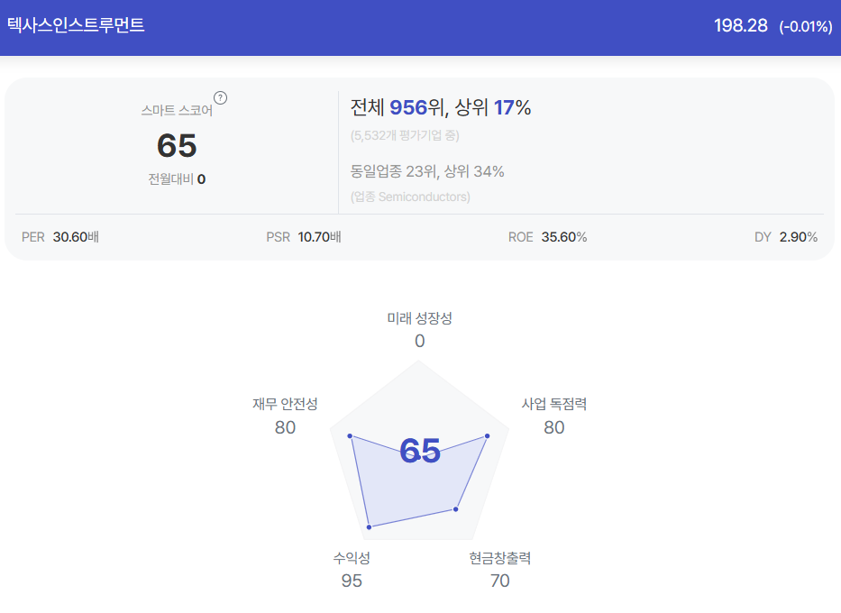Click the PER 30.60배 metric
This screenshot has width=841, height=613.
click(x=60, y=237)
